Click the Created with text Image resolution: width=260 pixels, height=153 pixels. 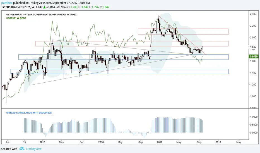pyautogui.click(x=9, y=149)
